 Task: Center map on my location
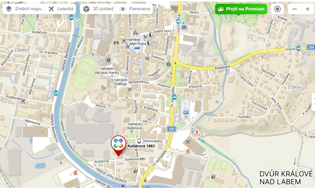pyautogui.click(x=278, y=9)
